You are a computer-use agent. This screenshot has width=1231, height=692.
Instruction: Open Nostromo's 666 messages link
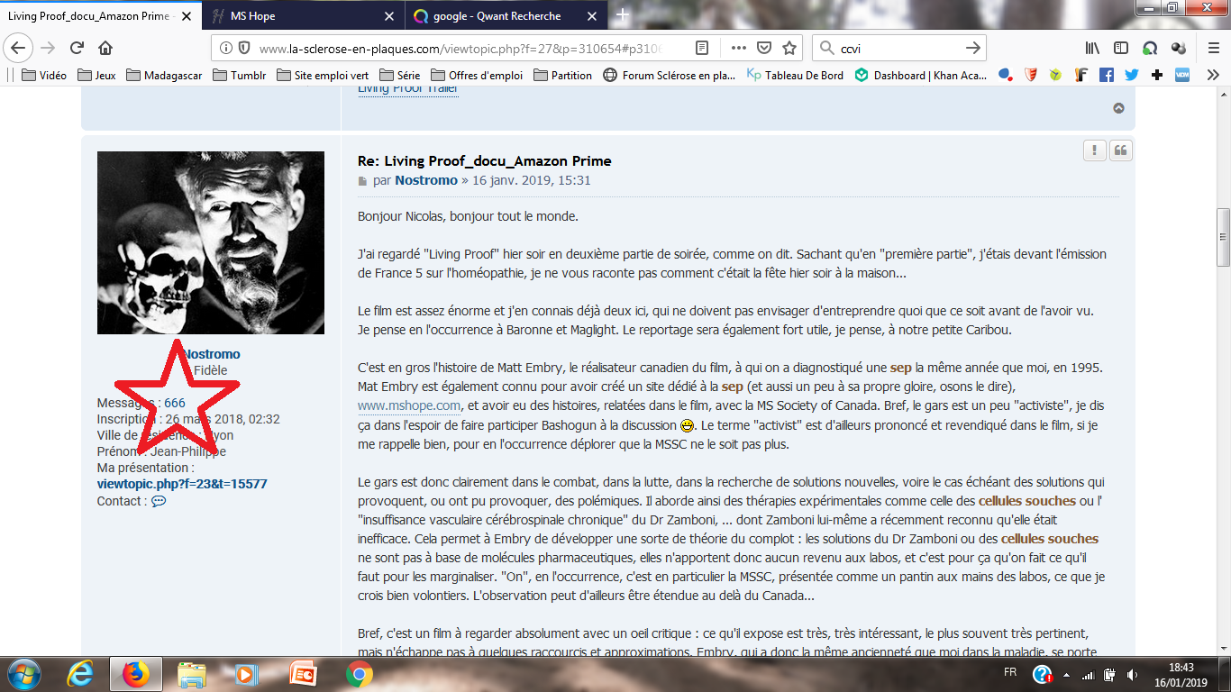[x=174, y=403]
